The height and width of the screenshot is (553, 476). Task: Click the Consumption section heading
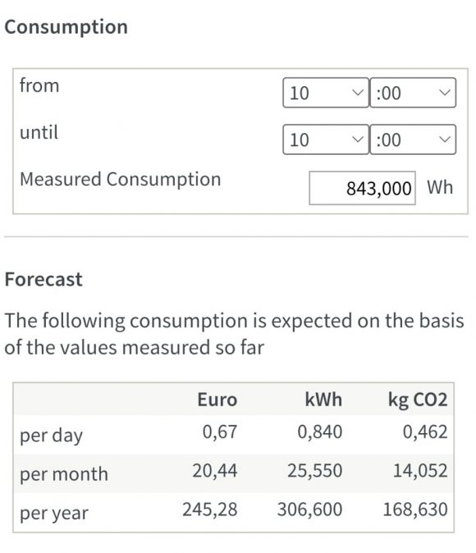(66, 27)
